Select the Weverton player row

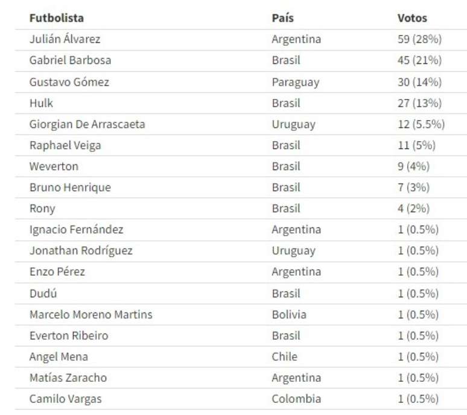click(54, 166)
